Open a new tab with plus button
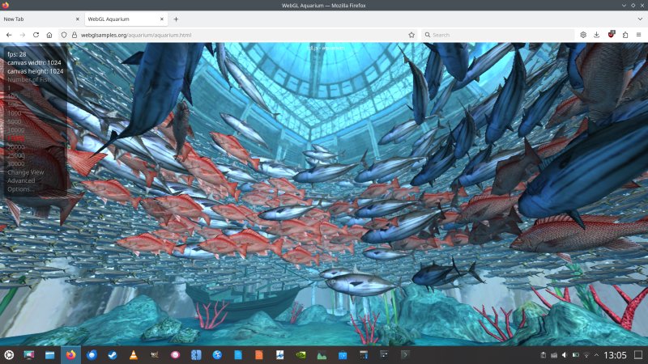The image size is (648, 364). (x=176, y=19)
